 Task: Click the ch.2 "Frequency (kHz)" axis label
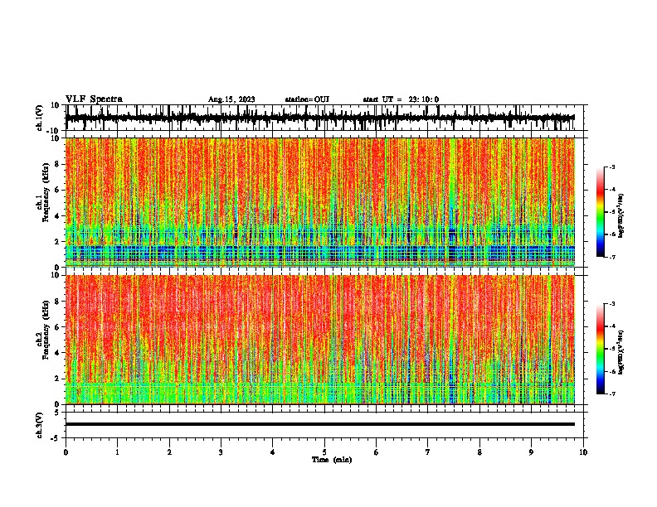coord(46,330)
